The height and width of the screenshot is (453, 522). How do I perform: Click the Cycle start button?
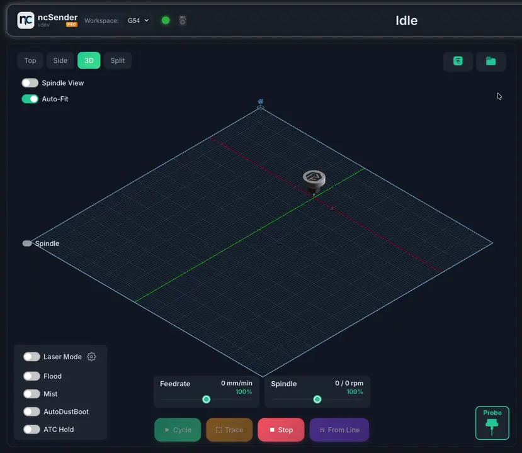coord(178,430)
